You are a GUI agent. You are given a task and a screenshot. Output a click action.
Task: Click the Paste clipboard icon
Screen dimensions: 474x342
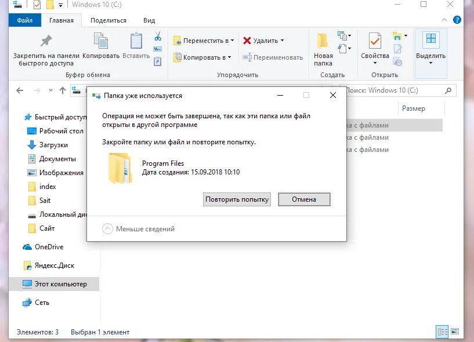coord(136,41)
